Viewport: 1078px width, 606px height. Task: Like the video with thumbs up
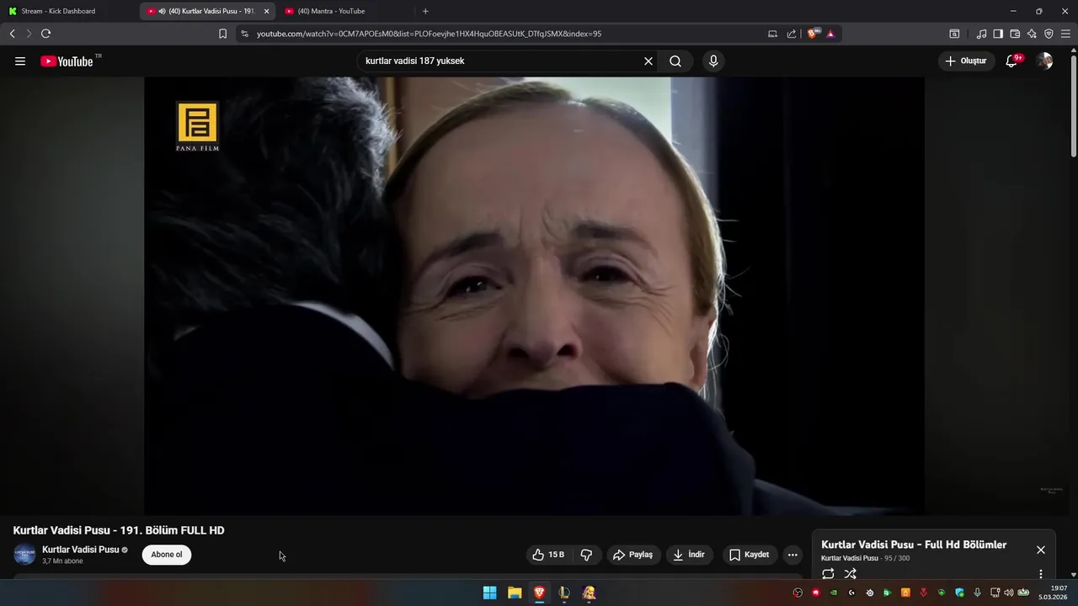(548, 555)
